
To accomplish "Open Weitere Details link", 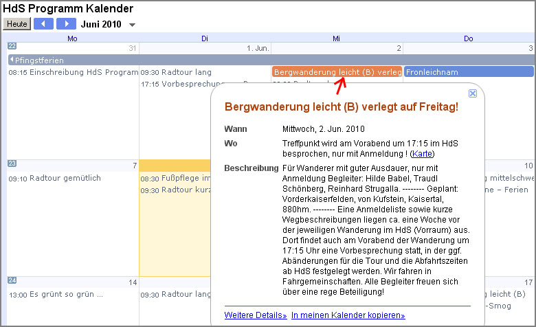I will [256, 315].
